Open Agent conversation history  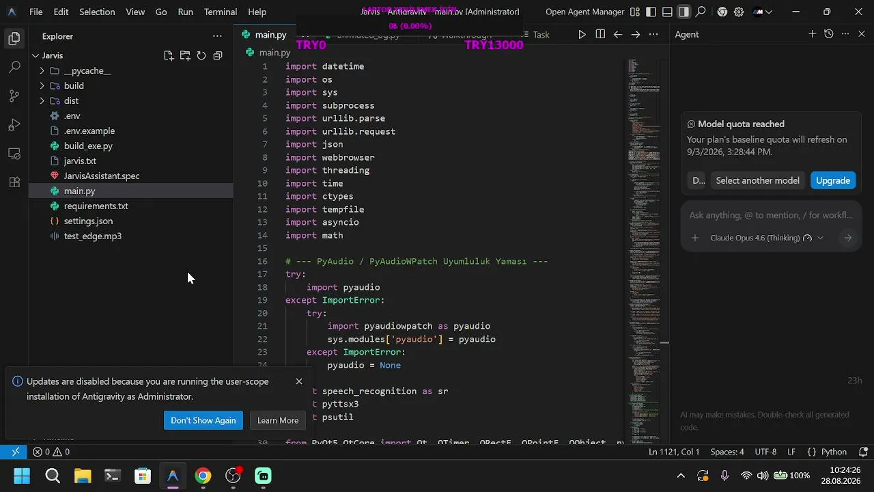click(x=829, y=34)
